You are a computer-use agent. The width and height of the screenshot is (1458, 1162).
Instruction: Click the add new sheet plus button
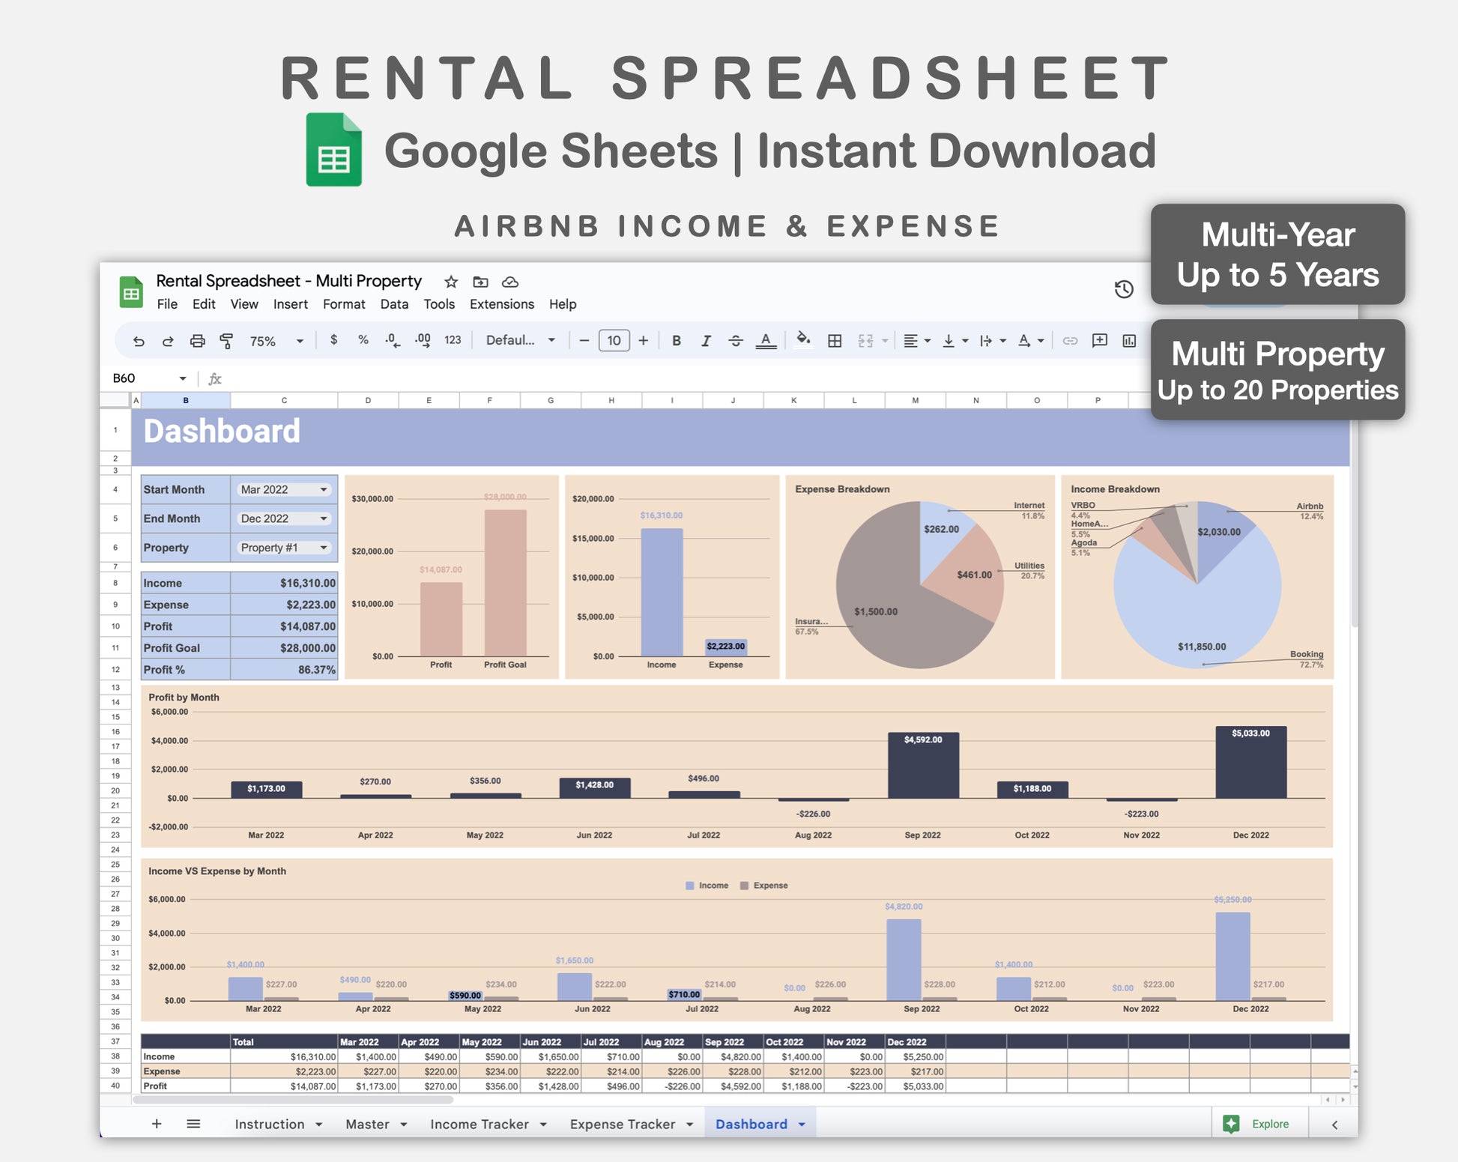click(157, 1124)
